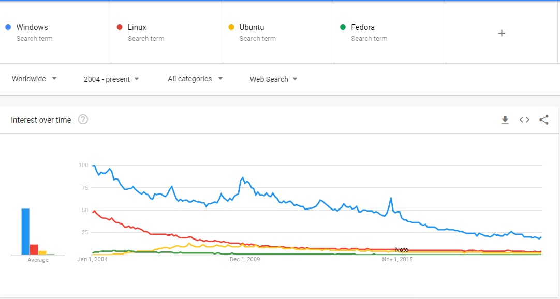Add a comparison term with plus icon
Image resolution: width=560 pixels, height=299 pixels.
coord(502,33)
